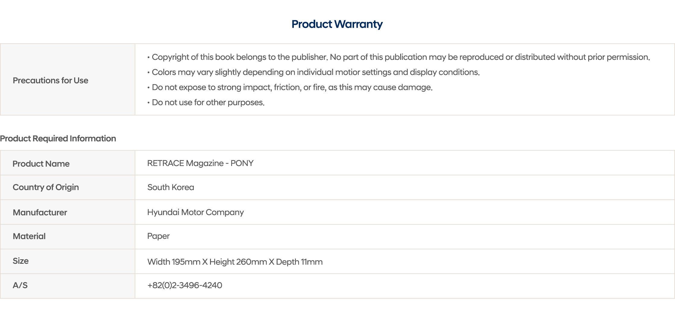Image resolution: width=675 pixels, height=314 pixels.
Task: Click the Product Required Information heading
Action: 58,138
